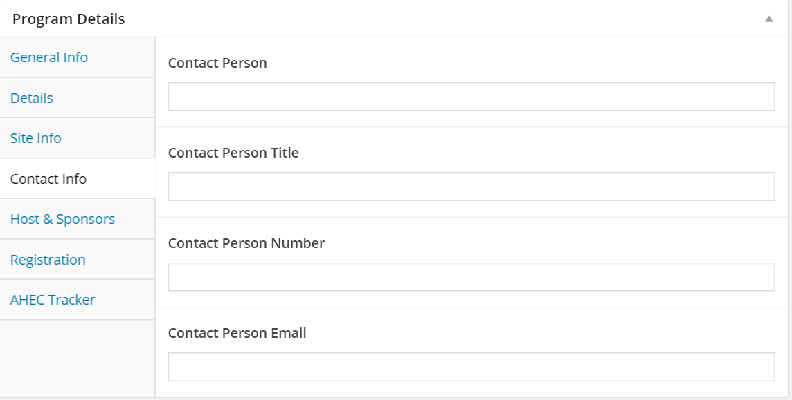The image size is (792, 400).
Task: Click the Program Details header title
Action: tap(69, 19)
